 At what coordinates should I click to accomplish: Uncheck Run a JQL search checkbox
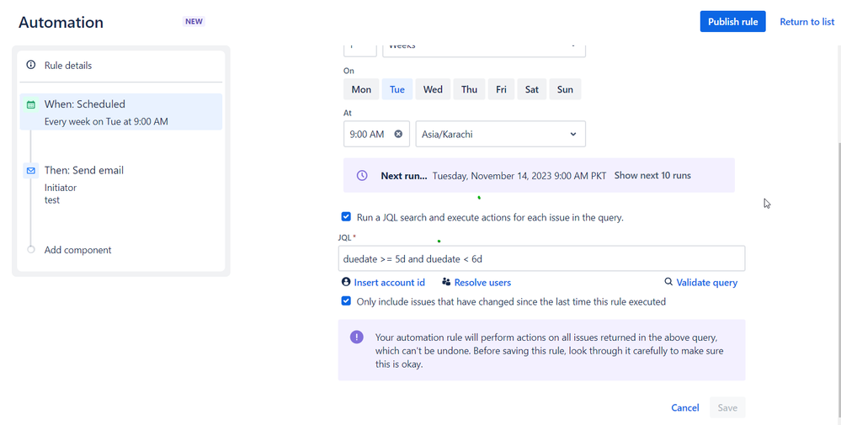[x=346, y=217]
